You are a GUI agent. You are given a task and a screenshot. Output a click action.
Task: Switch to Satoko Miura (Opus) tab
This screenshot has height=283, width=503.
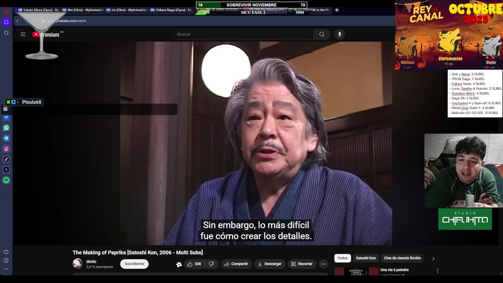(x=39, y=10)
